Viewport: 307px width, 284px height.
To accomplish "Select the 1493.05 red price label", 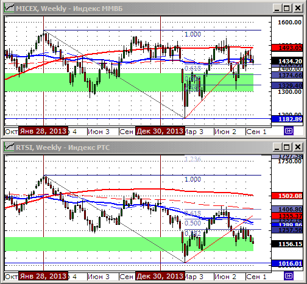I will (287, 48).
